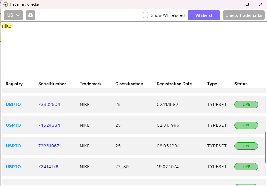Image resolution: width=267 pixels, height=186 pixels.
Task: Click registration date 02.11.1982
Action: (167, 105)
